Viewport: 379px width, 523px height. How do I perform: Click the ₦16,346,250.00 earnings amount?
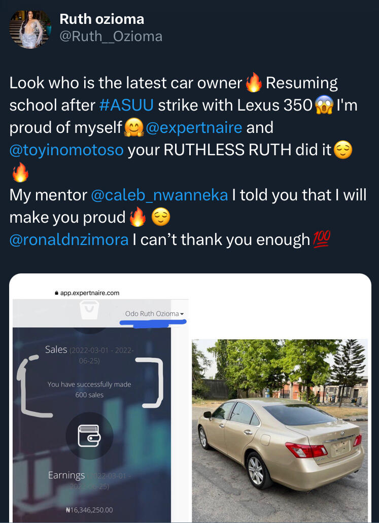tap(89, 510)
